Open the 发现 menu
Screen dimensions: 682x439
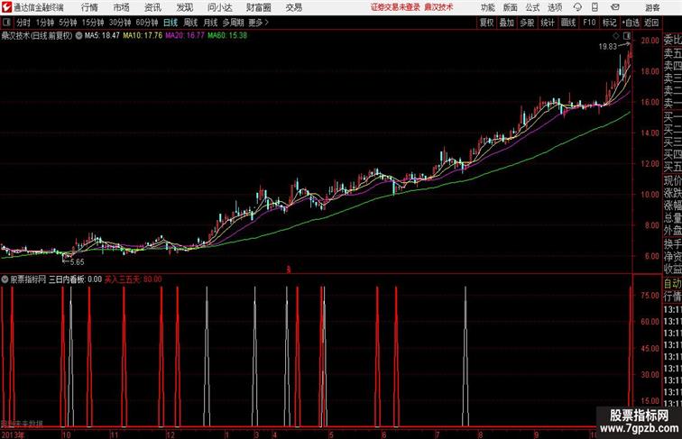[184, 7]
